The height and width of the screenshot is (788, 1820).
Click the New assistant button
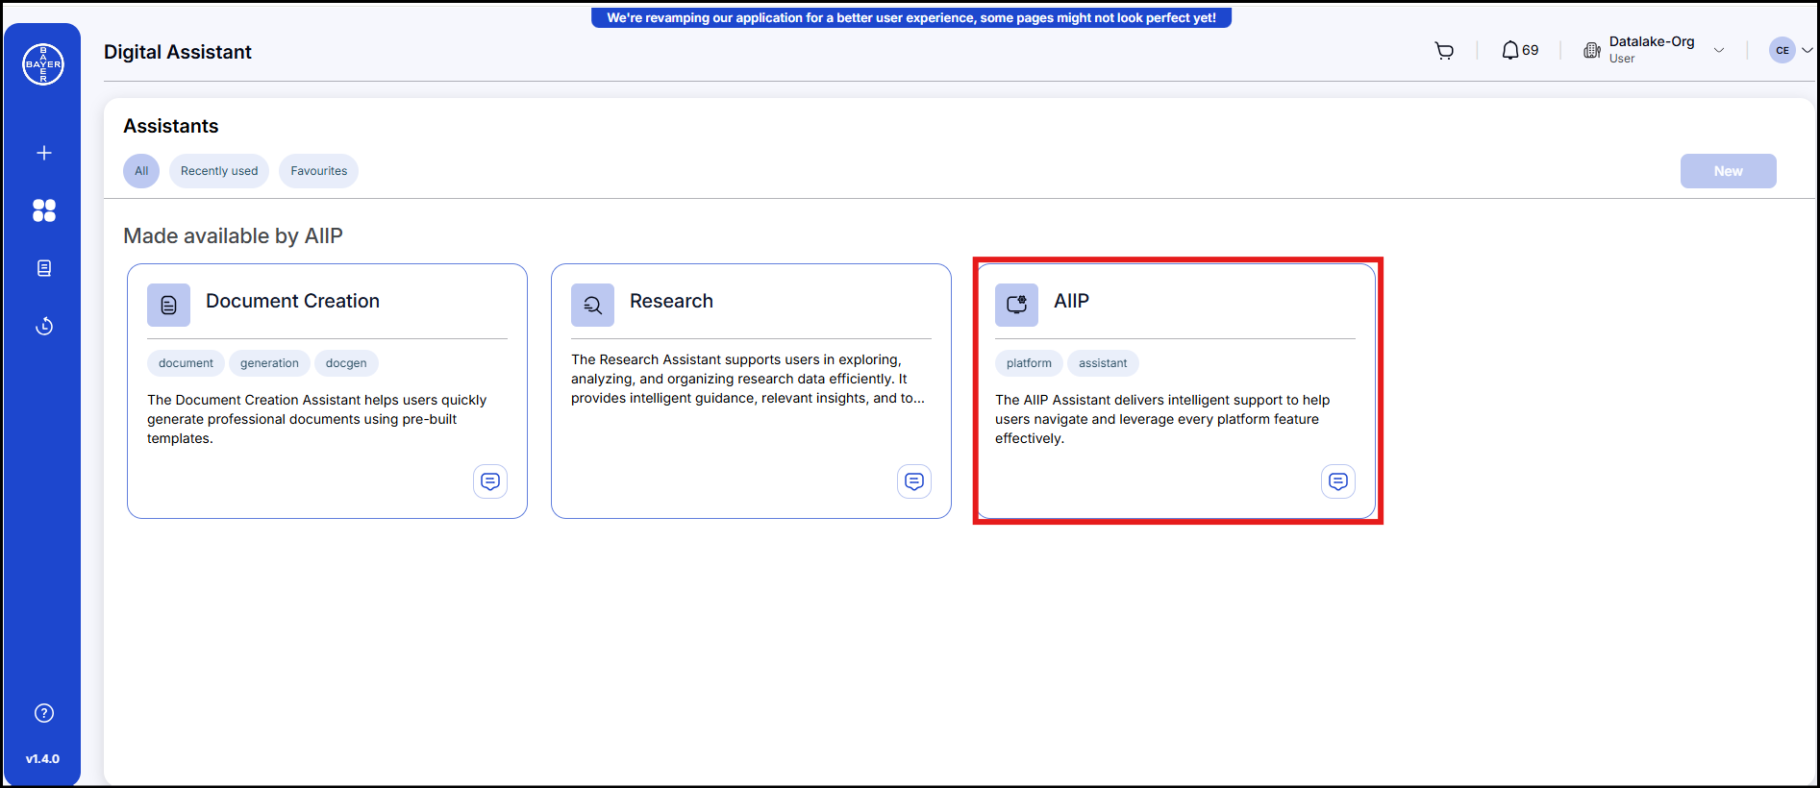(x=1728, y=171)
